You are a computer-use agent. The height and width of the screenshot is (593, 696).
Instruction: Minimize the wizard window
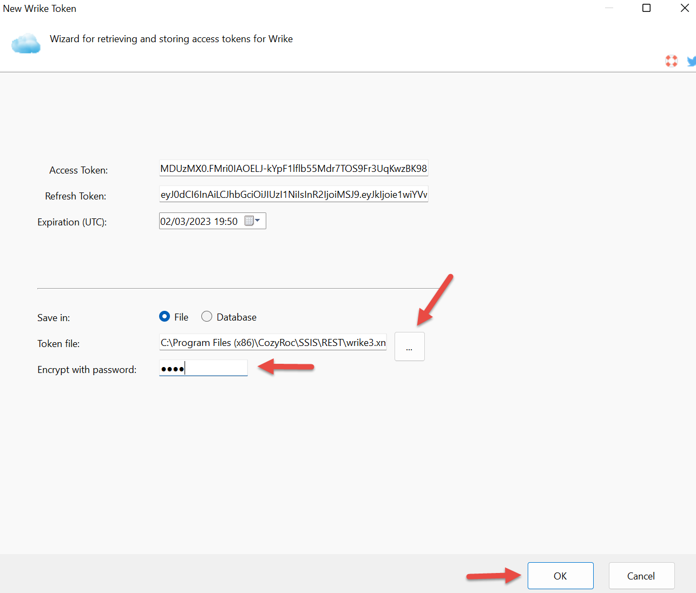(609, 8)
